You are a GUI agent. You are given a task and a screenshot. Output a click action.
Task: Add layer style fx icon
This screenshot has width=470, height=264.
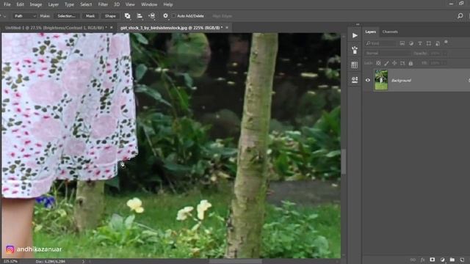point(423,260)
